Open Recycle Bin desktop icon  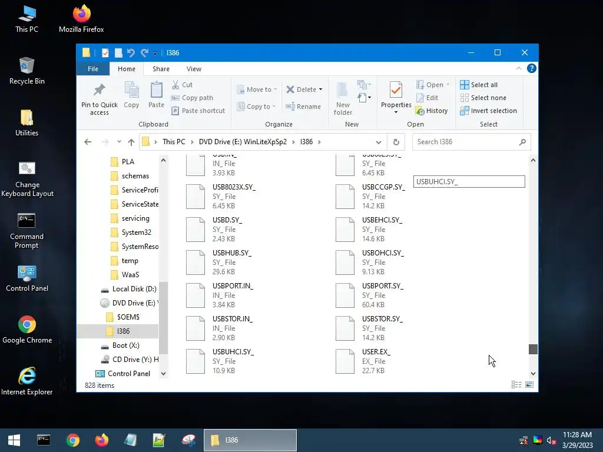(x=27, y=71)
